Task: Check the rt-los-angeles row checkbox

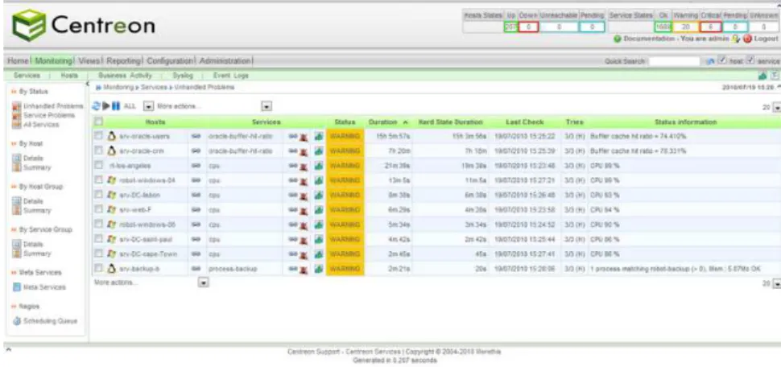Action: tap(98, 165)
